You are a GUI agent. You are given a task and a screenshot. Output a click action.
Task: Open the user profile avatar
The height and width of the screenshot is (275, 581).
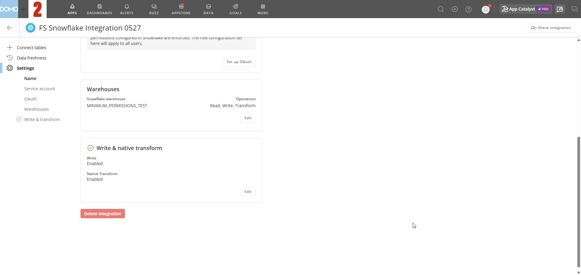click(486, 9)
